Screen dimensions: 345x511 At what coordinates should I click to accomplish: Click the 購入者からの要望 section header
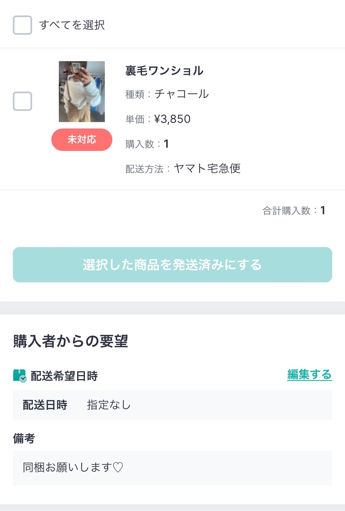click(x=71, y=341)
